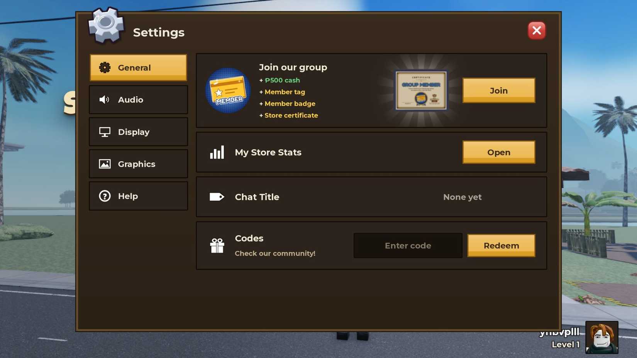Close the Settings window

point(537,30)
